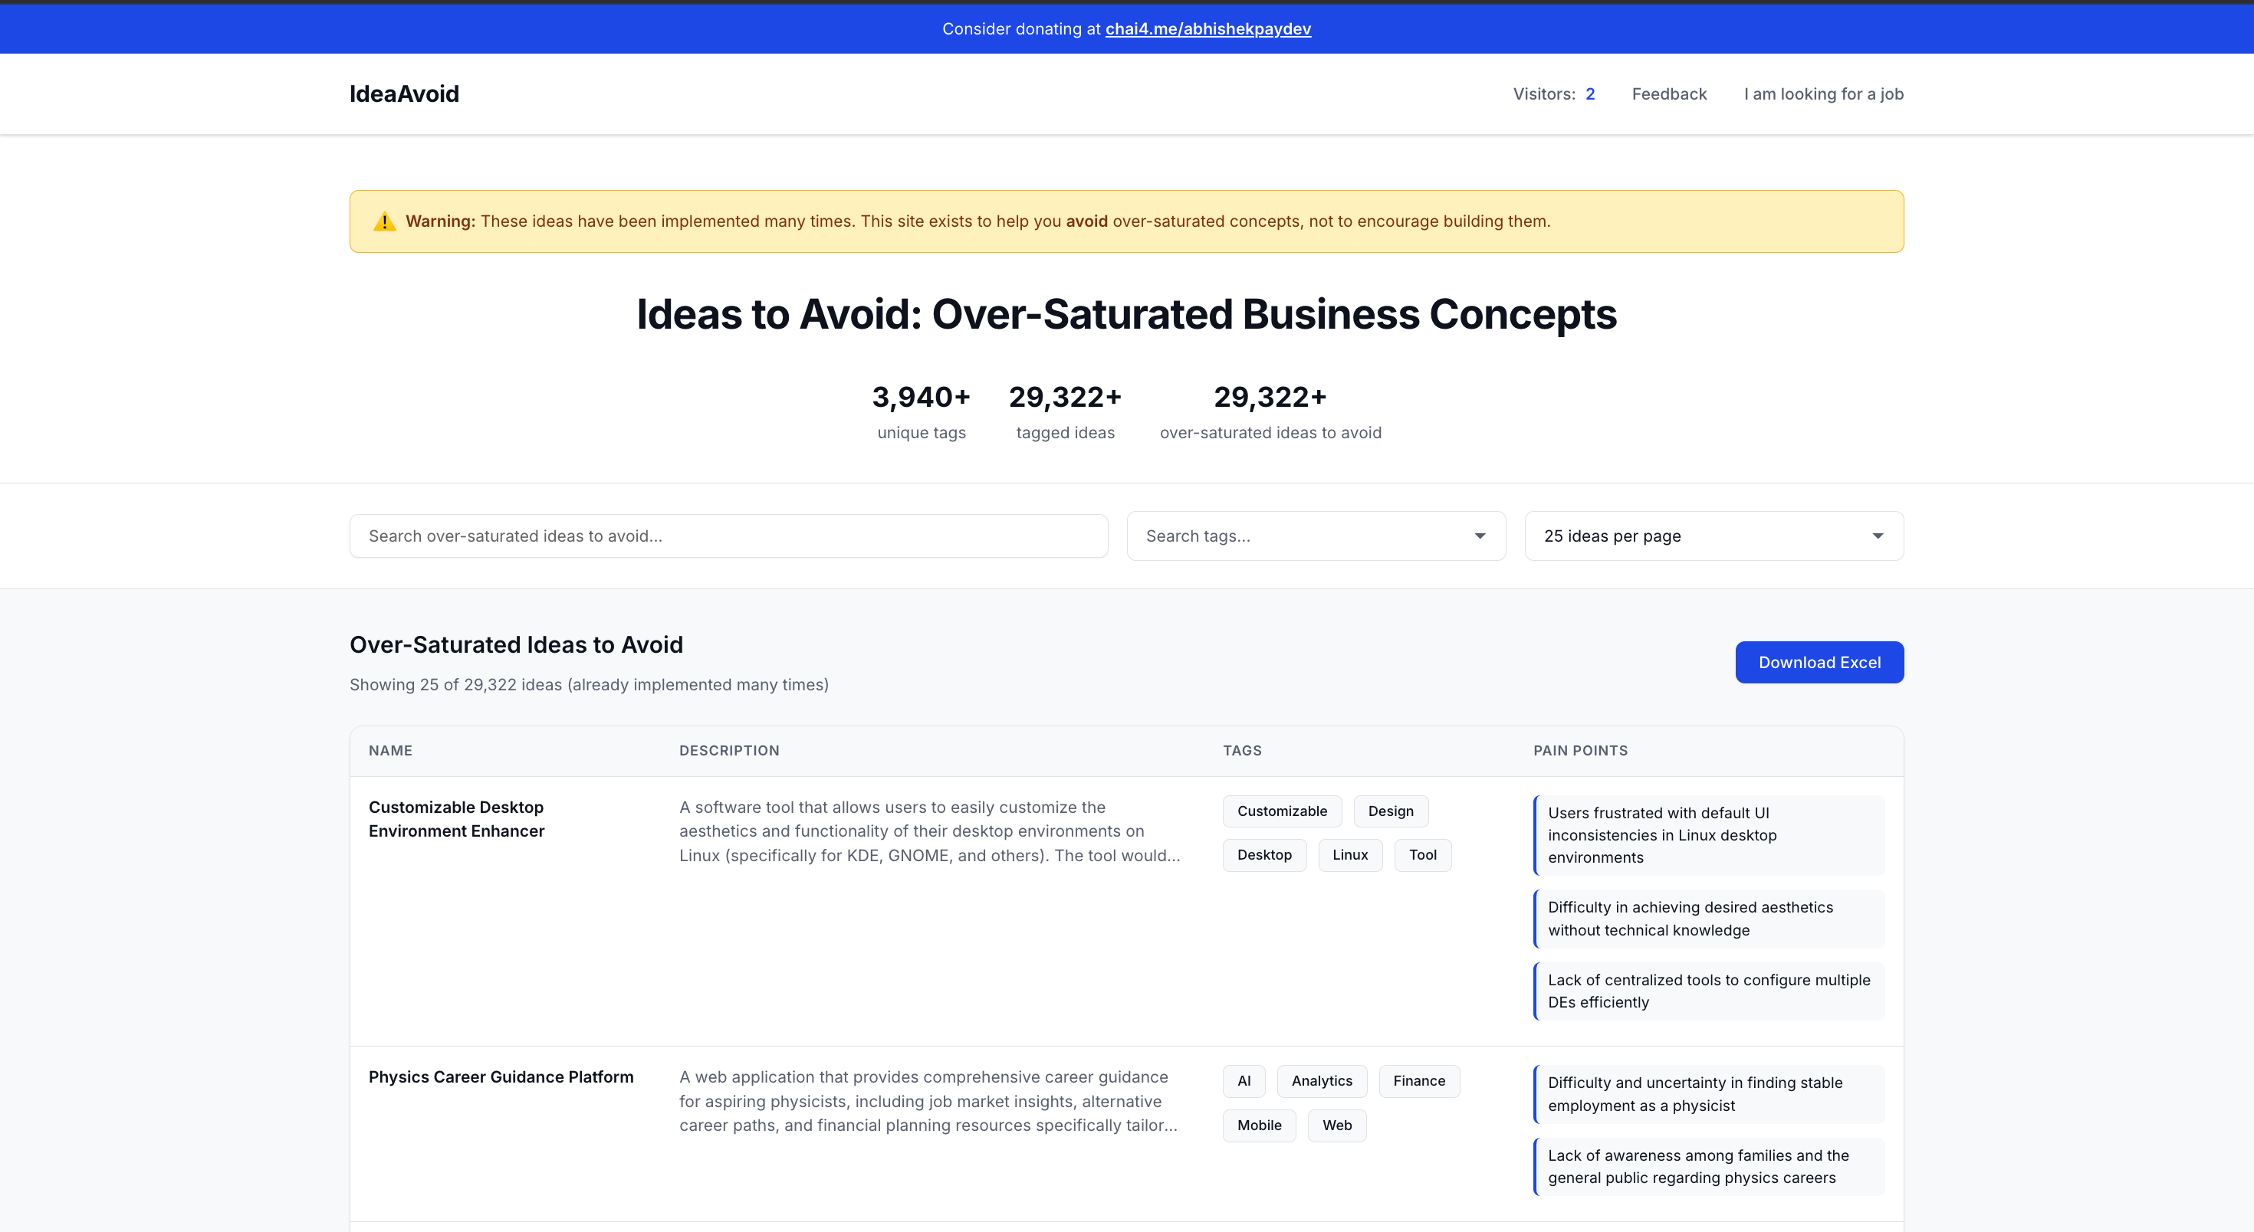
Task: Click the Visitors counter
Action: pos(1554,93)
